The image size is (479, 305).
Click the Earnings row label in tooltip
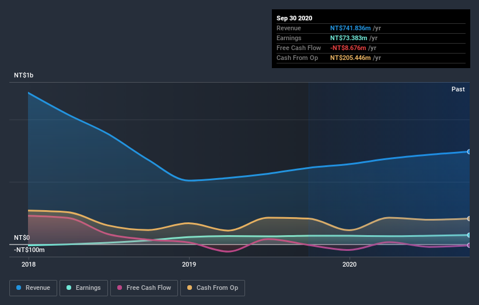289,38
